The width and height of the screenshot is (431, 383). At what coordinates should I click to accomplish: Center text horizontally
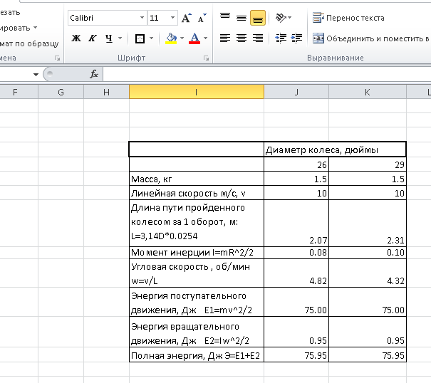coord(242,38)
